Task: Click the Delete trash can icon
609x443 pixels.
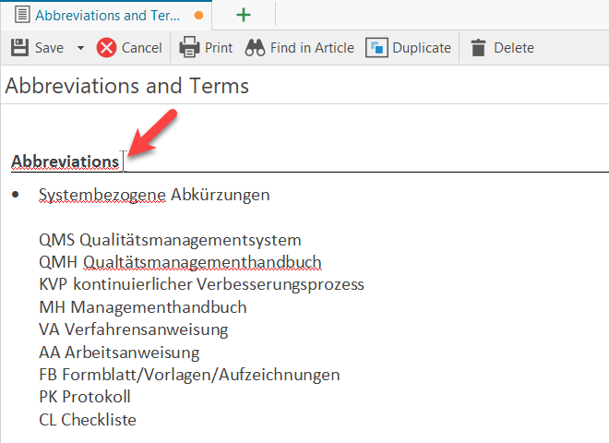Action: coord(478,48)
